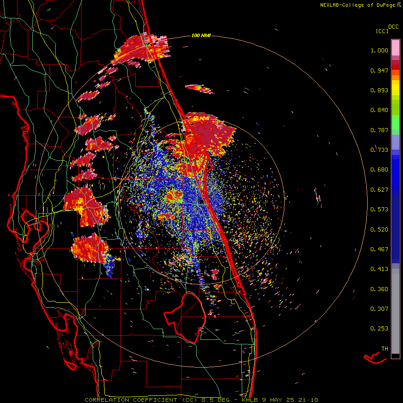Click the 0.787 legend value
The image size is (403, 403).
coord(379,130)
